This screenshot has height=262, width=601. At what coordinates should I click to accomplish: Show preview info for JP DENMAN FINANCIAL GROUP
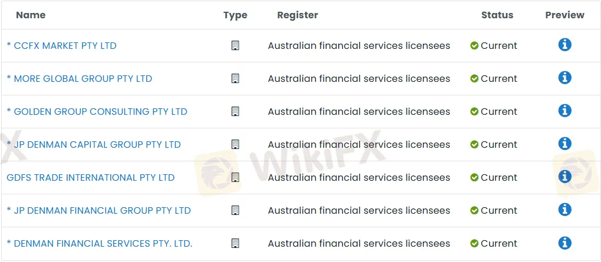[x=564, y=210]
